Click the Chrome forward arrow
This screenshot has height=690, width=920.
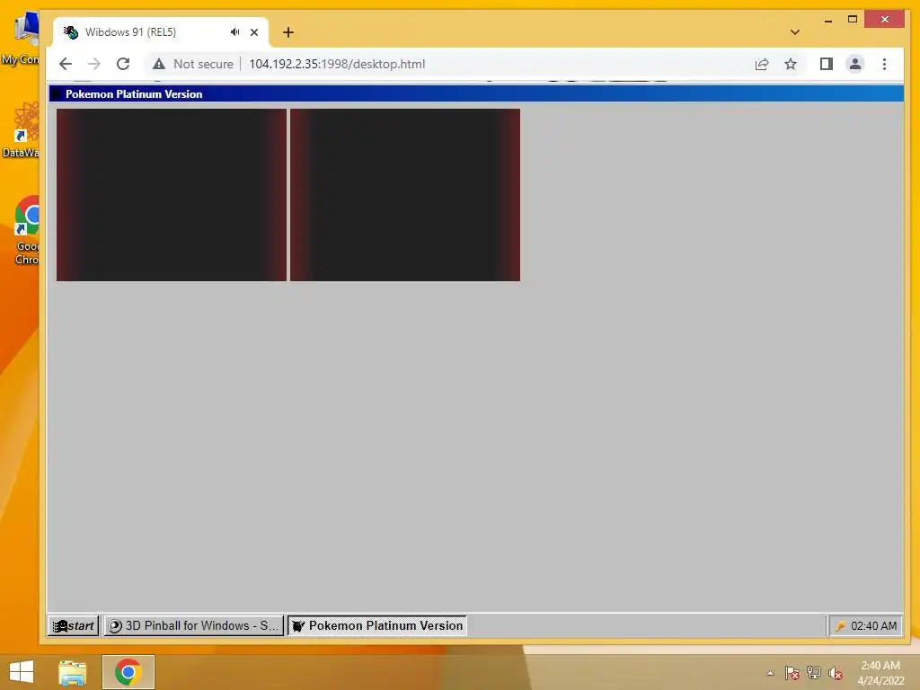(x=93, y=64)
